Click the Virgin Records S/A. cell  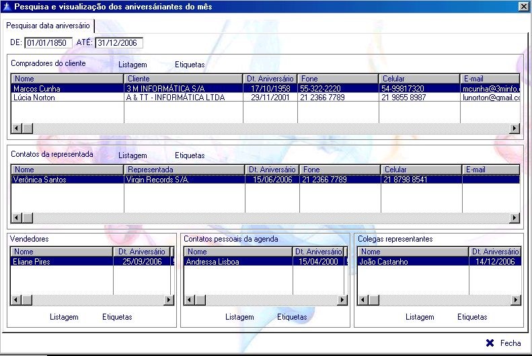click(x=184, y=180)
